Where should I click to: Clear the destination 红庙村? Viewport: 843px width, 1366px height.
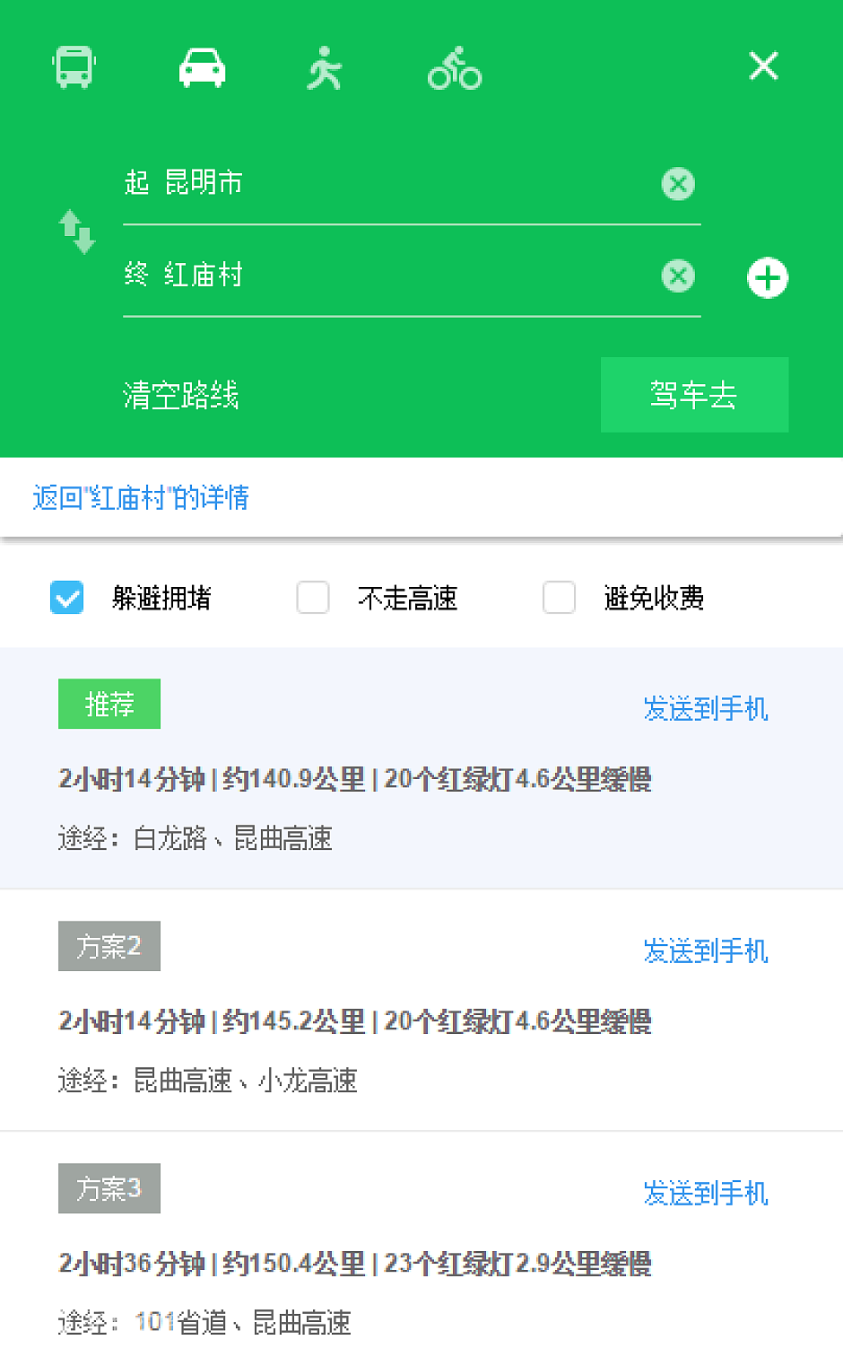[x=678, y=276]
